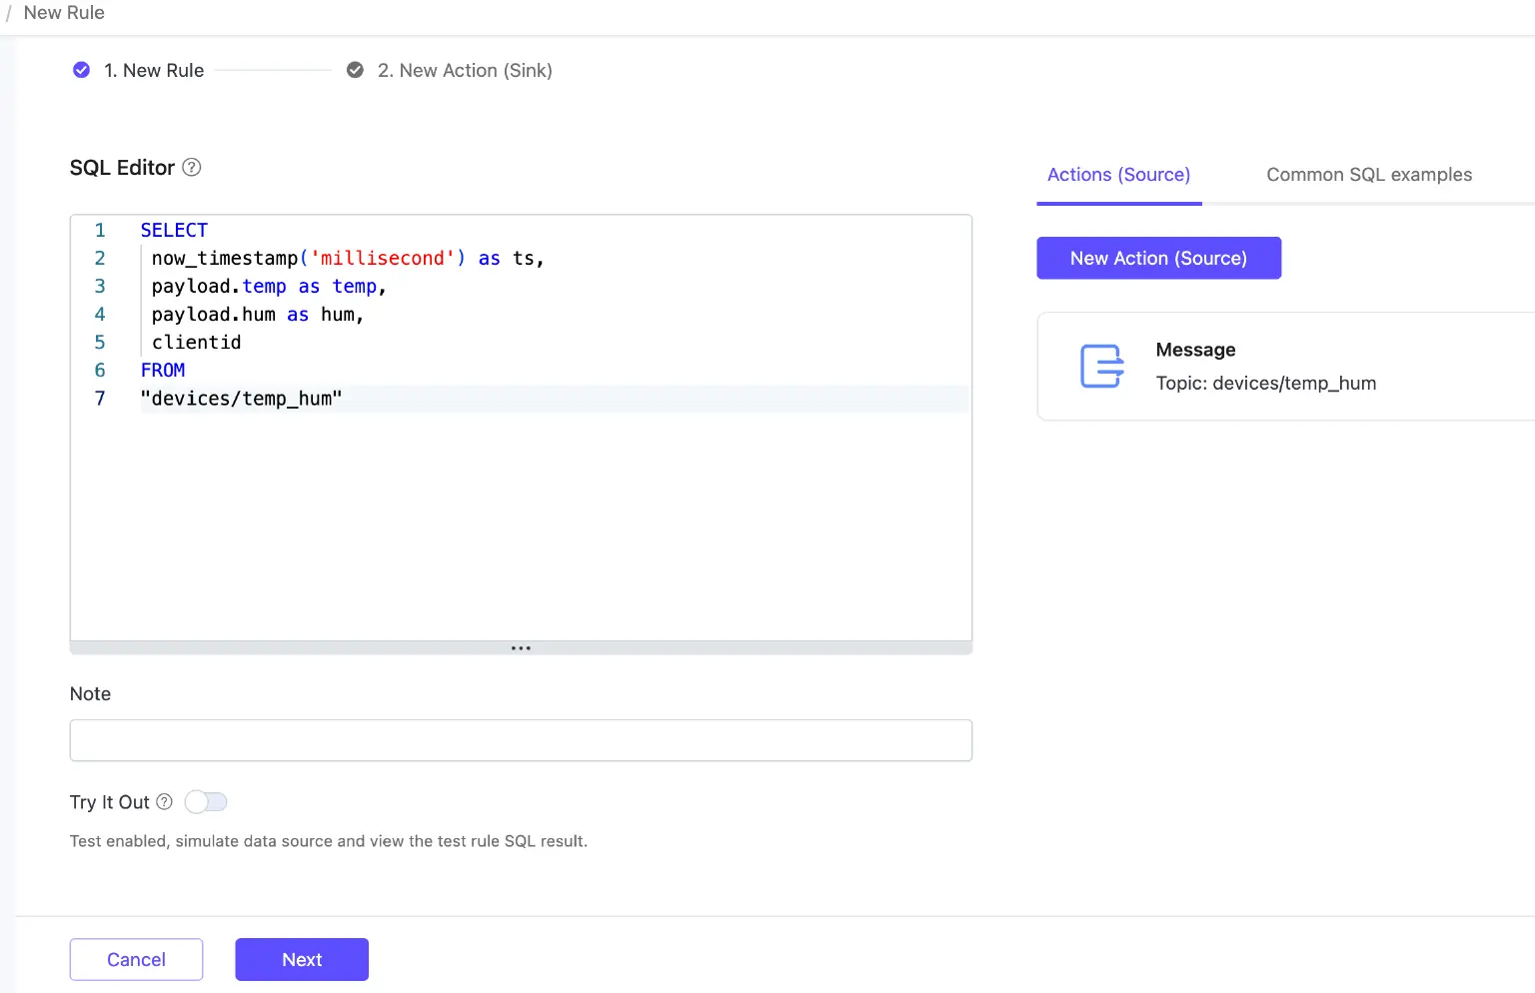
Task: Click the Next button
Action: [302, 960]
